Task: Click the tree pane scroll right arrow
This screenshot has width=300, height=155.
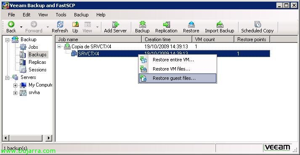Action: 49,138
